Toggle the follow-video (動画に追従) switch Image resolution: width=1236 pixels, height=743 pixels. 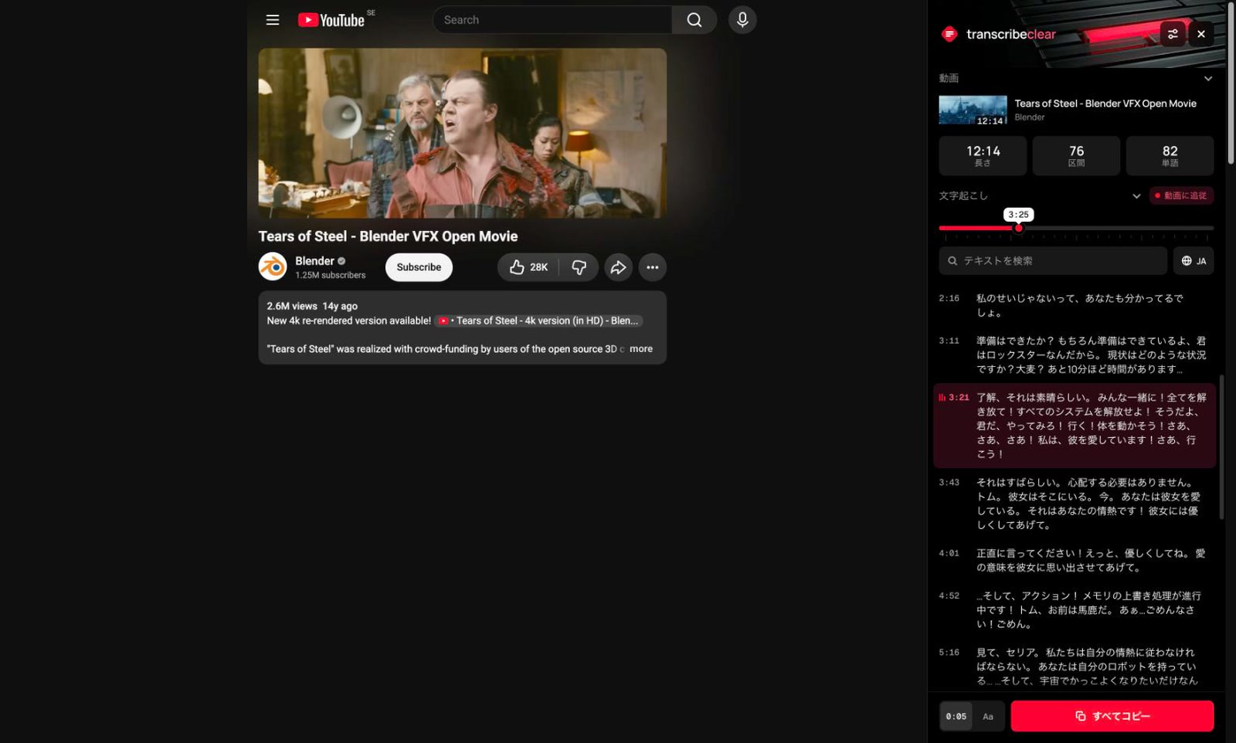click(x=1181, y=195)
